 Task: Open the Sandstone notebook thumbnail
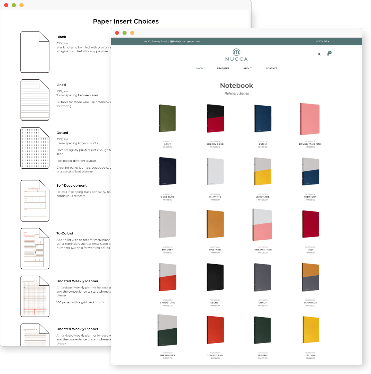pos(168,277)
